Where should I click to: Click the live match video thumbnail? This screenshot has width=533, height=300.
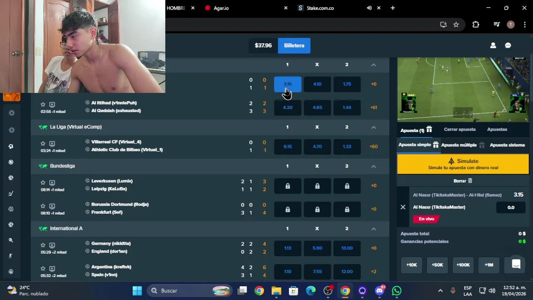tap(463, 90)
